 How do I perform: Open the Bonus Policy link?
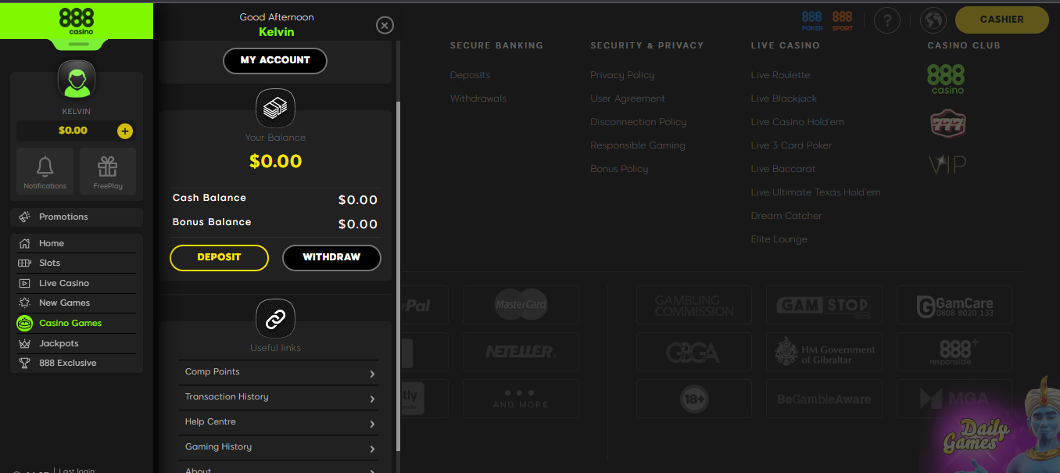[619, 169]
